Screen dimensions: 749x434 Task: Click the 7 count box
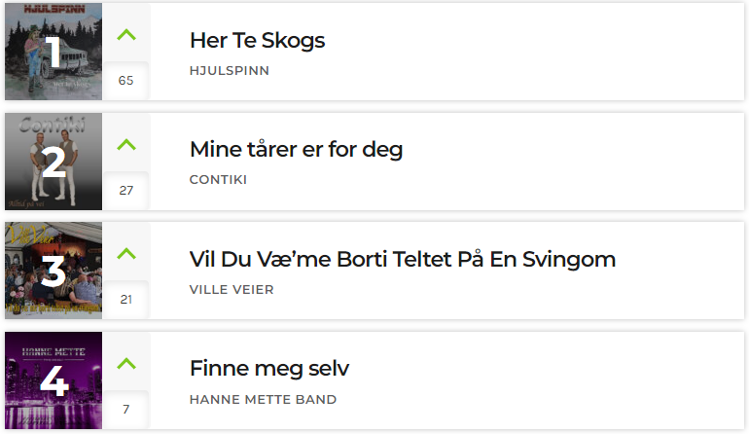point(126,409)
